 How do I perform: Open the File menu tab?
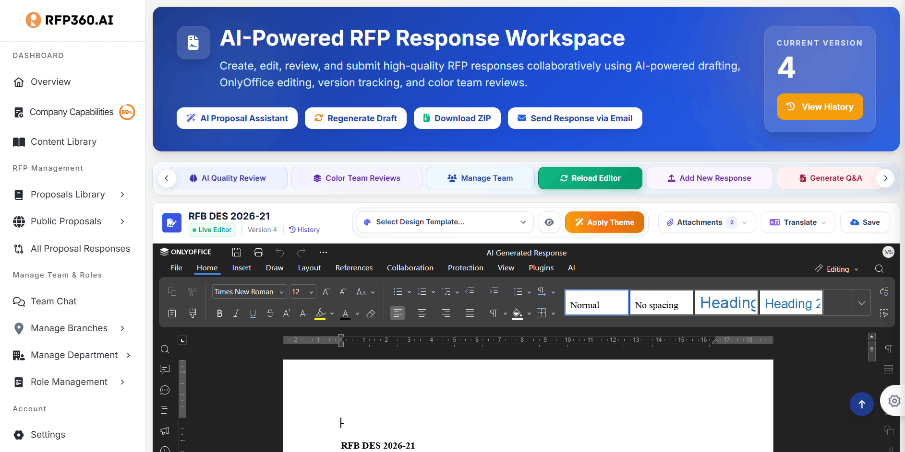(177, 268)
